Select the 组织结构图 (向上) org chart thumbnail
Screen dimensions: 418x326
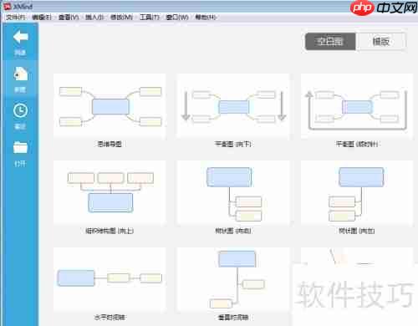pyautogui.click(x=110, y=193)
